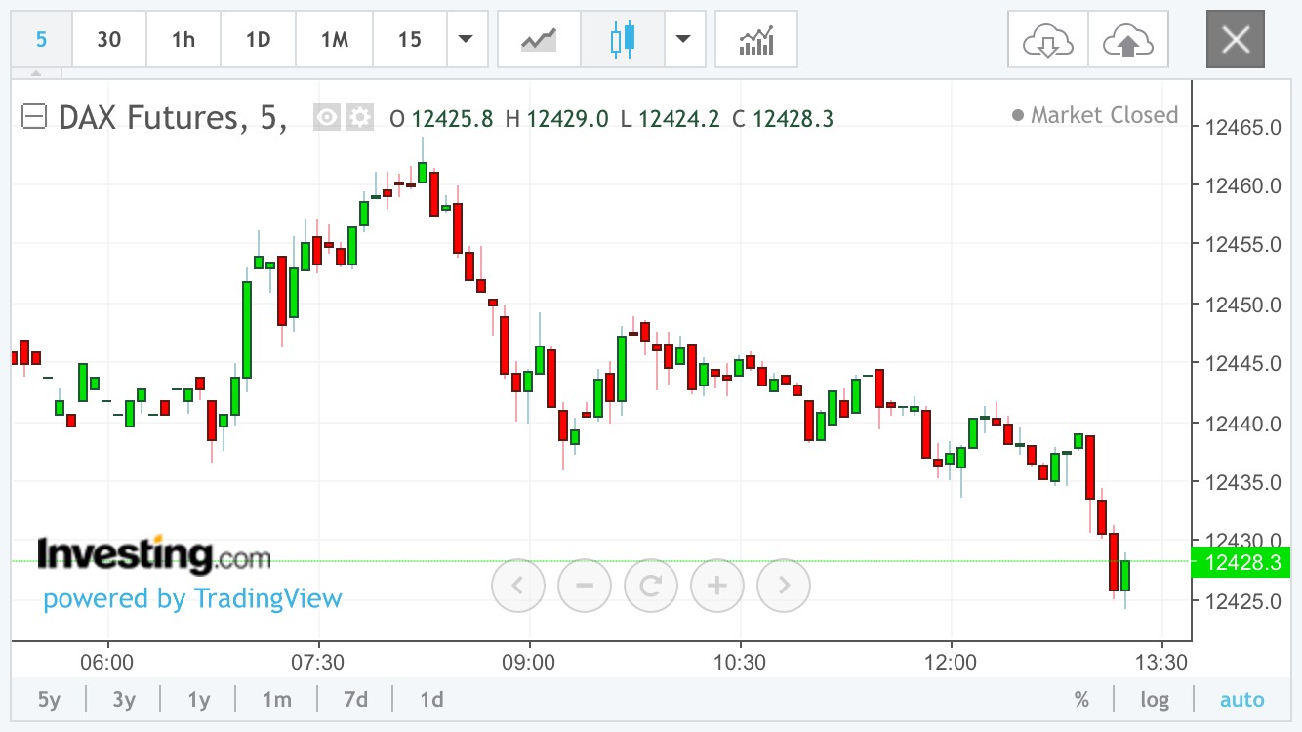The image size is (1302, 732).
Task: Toggle the percent scale option
Action: [1081, 699]
